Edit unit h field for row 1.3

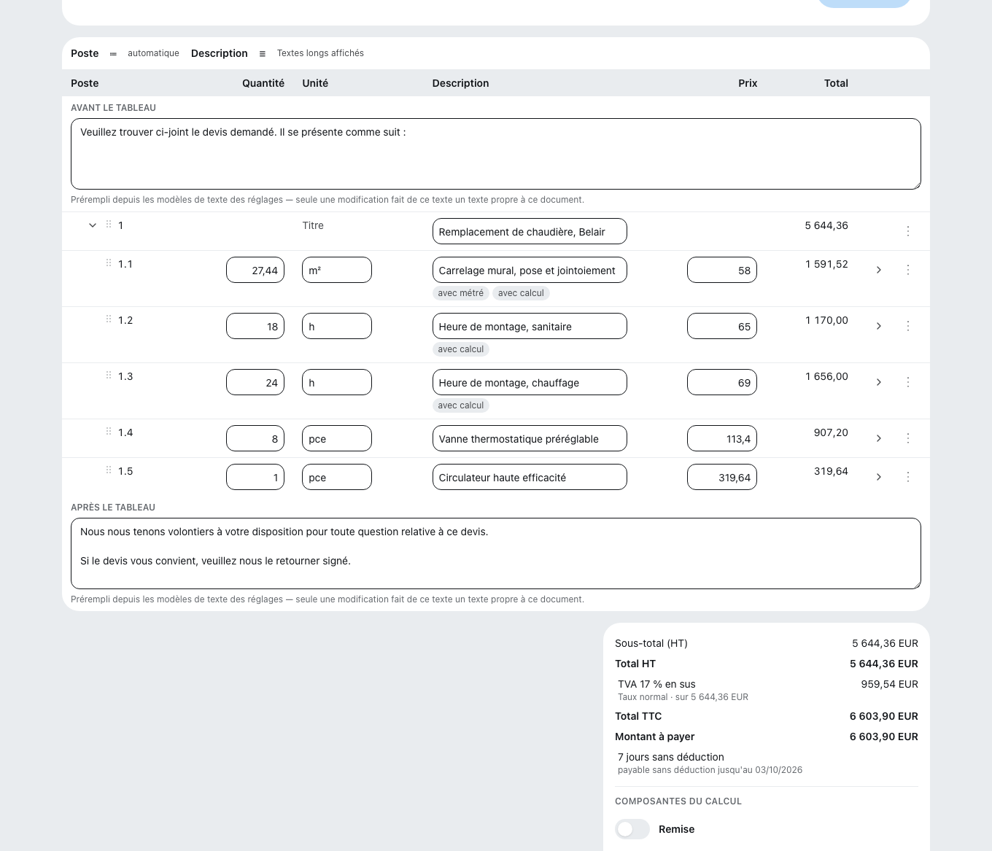tap(337, 382)
